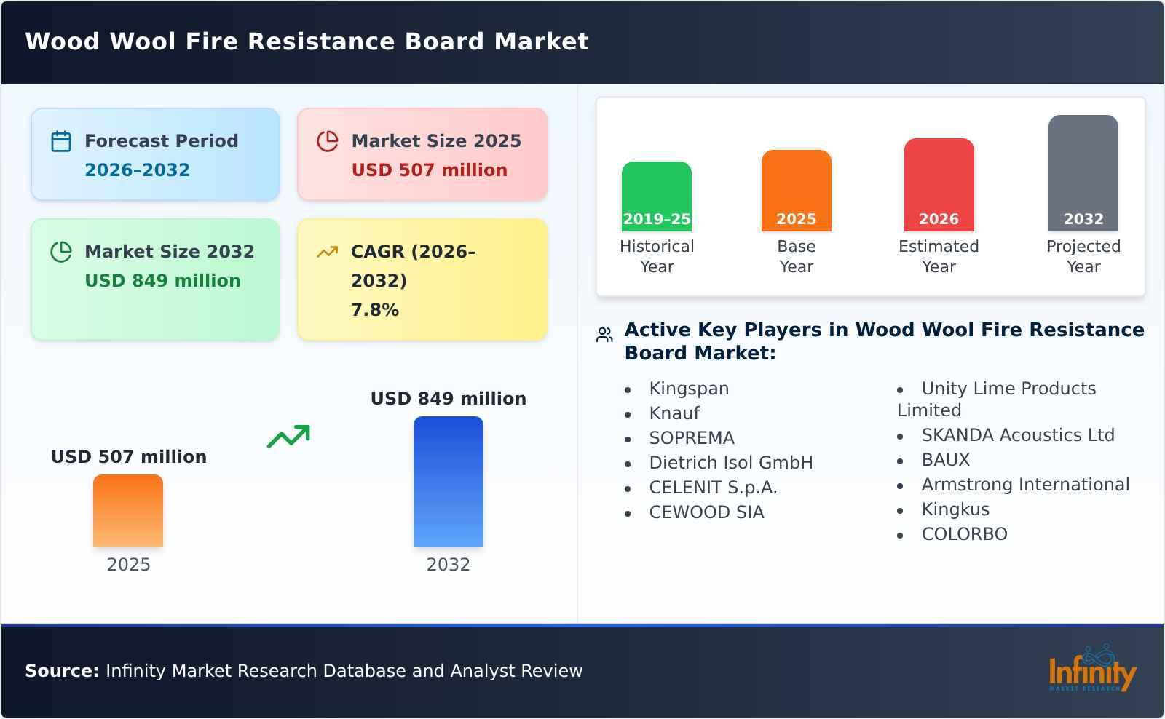Screen dimensions: 1165x719
Task: Select the Forecast Period 2026–2032 card
Action: 155,154
